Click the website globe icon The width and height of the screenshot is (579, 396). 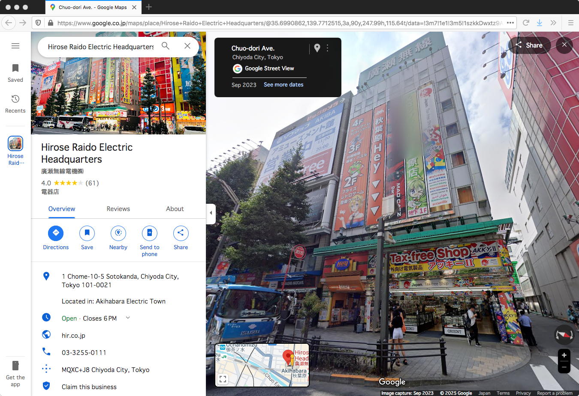click(x=46, y=335)
